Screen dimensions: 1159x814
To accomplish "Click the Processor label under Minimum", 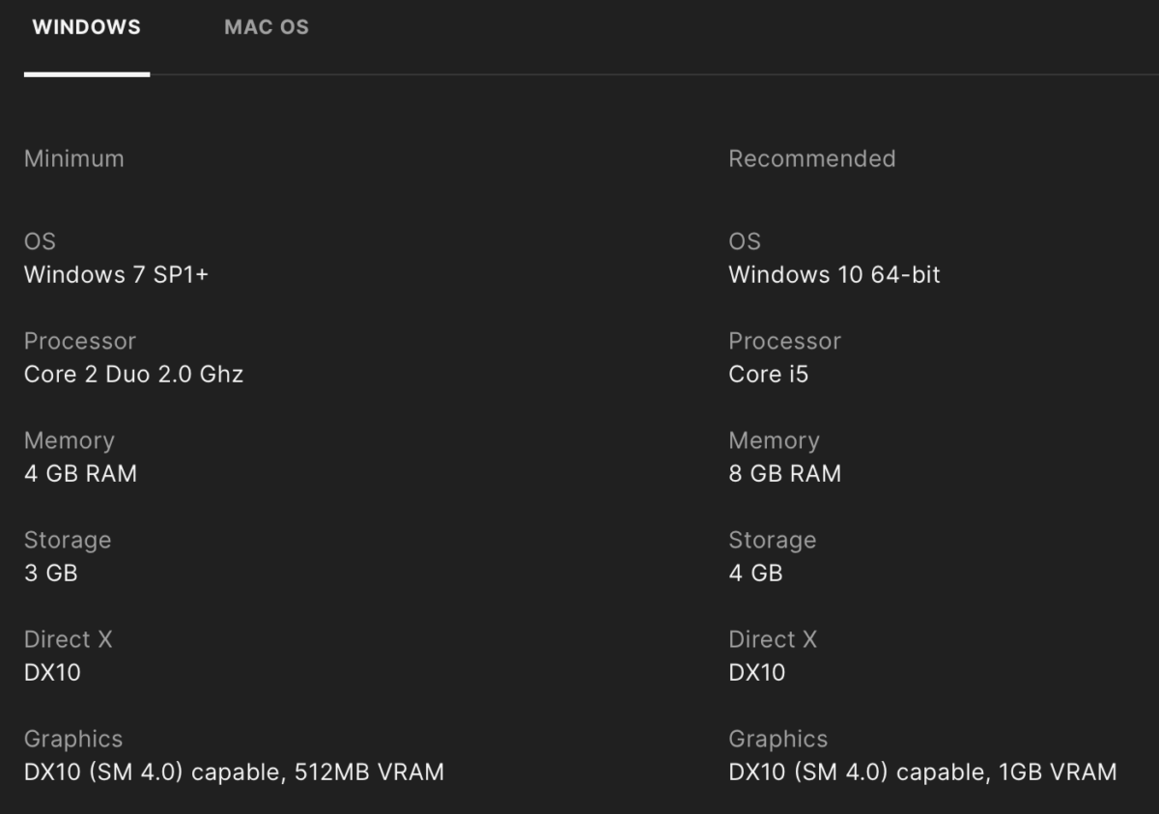I will pyautogui.click(x=80, y=341).
